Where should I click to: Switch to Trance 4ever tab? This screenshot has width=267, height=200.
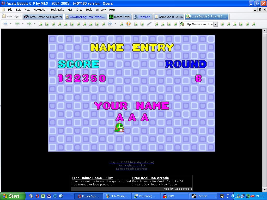(x=120, y=17)
